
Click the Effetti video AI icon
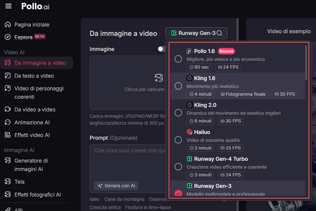pos(8,135)
